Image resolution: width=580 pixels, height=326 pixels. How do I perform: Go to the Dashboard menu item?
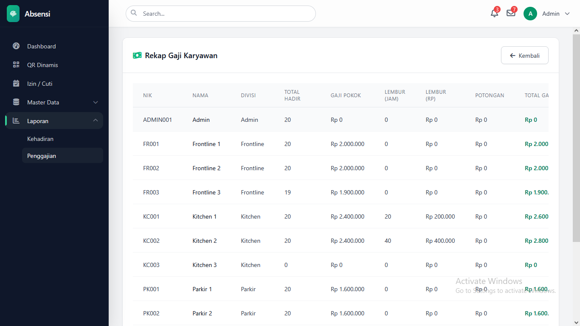click(x=42, y=46)
